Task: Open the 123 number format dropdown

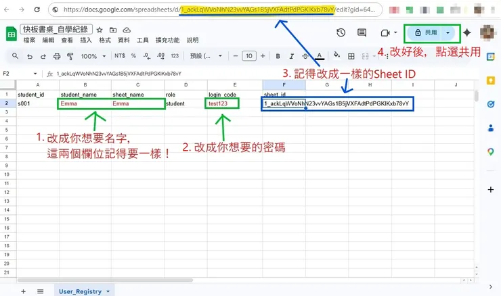Action: pyautogui.click(x=175, y=56)
